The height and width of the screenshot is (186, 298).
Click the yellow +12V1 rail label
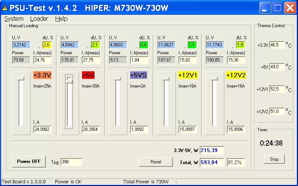click(188, 75)
